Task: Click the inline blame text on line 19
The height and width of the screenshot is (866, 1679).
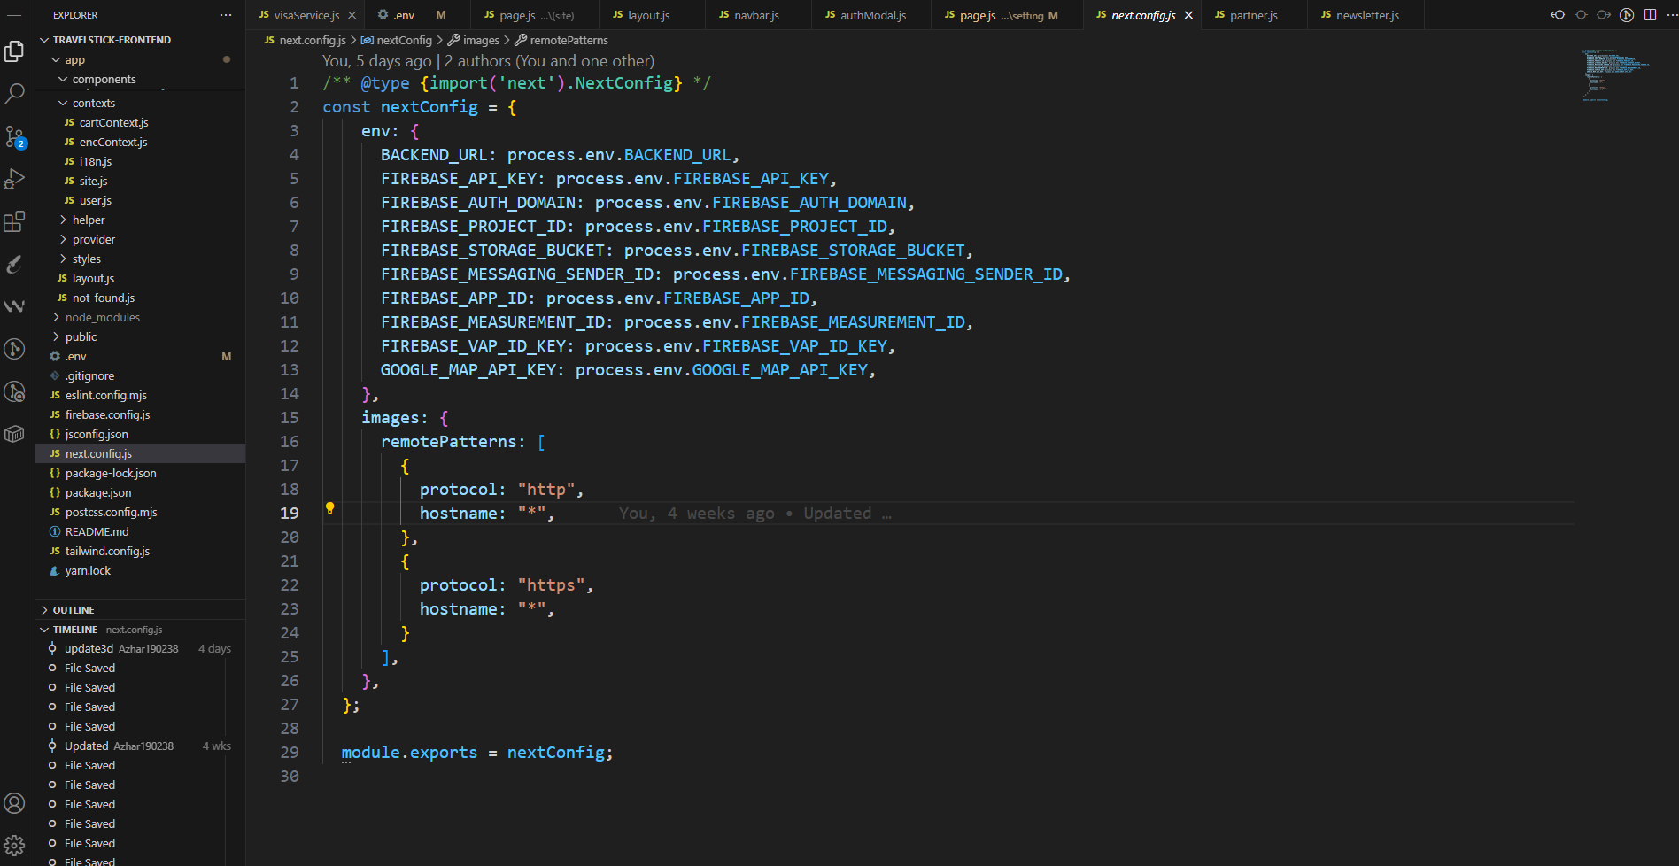Action: 754,514
